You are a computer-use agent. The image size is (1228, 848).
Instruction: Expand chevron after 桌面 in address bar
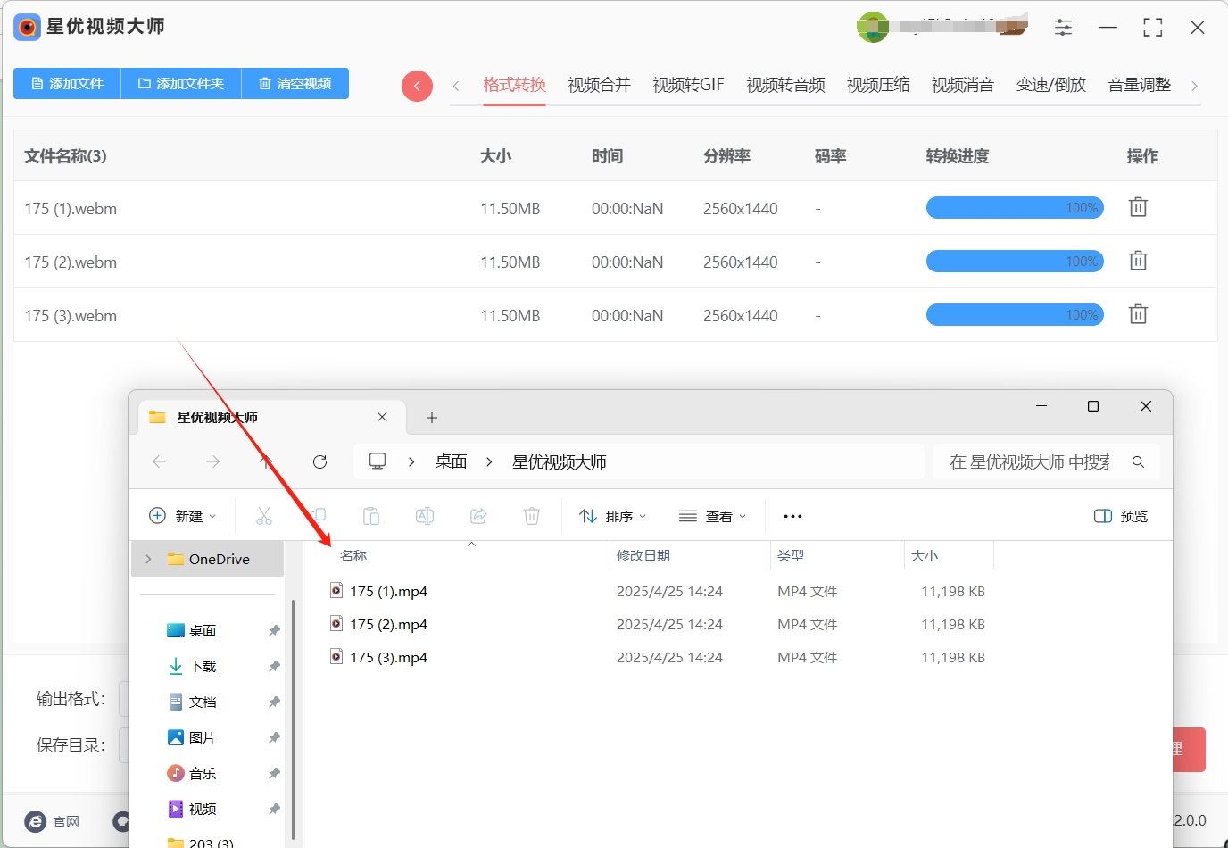point(489,462)
